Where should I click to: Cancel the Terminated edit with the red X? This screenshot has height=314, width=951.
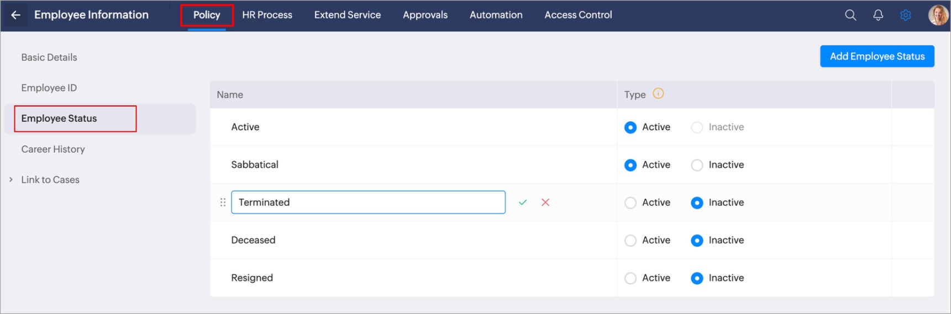tap(545, 203)
